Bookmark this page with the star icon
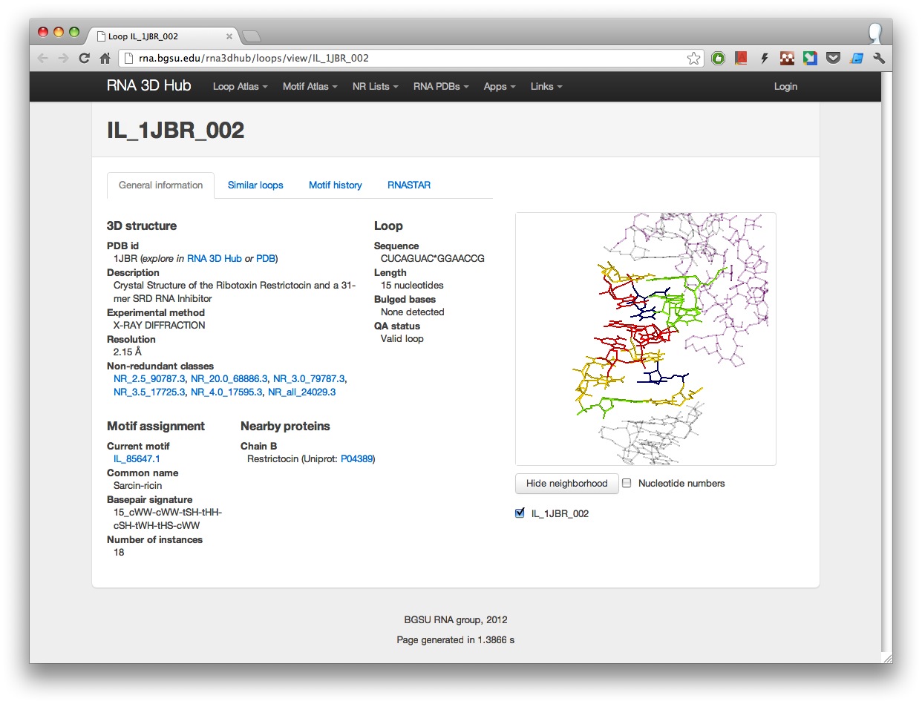922x704 pixels. pyautogui.click(x=693, y=59)
